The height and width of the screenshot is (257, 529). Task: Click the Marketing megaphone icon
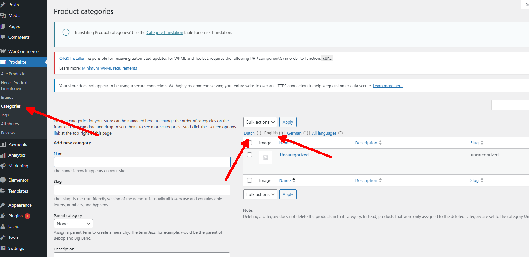point(3,166)
